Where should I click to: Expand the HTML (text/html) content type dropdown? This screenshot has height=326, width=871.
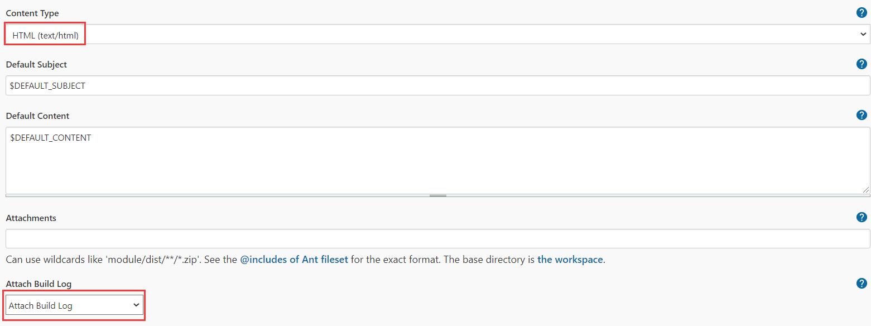click(437, 35)
